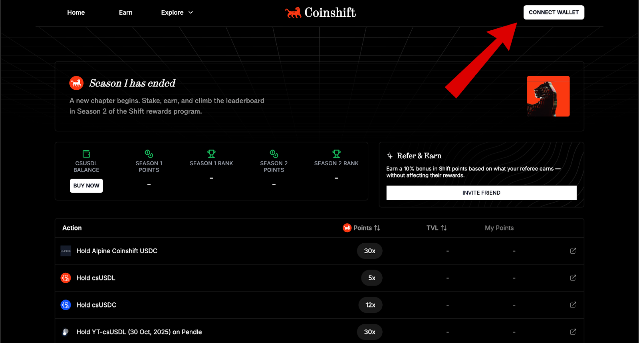639x343 pixels.
Task: Click the Refer & Earn sparkle icon
Action: 390,156
